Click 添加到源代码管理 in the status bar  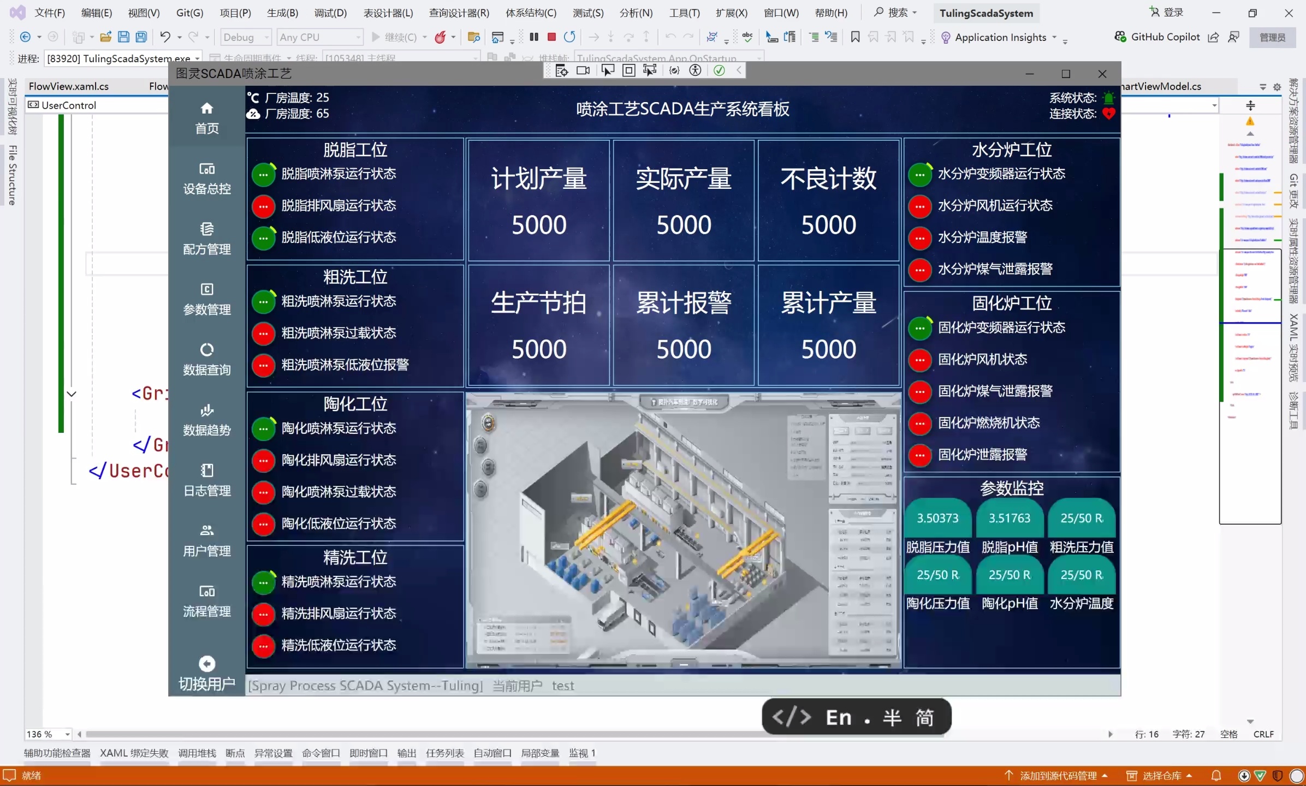(x=1056, y=776)
